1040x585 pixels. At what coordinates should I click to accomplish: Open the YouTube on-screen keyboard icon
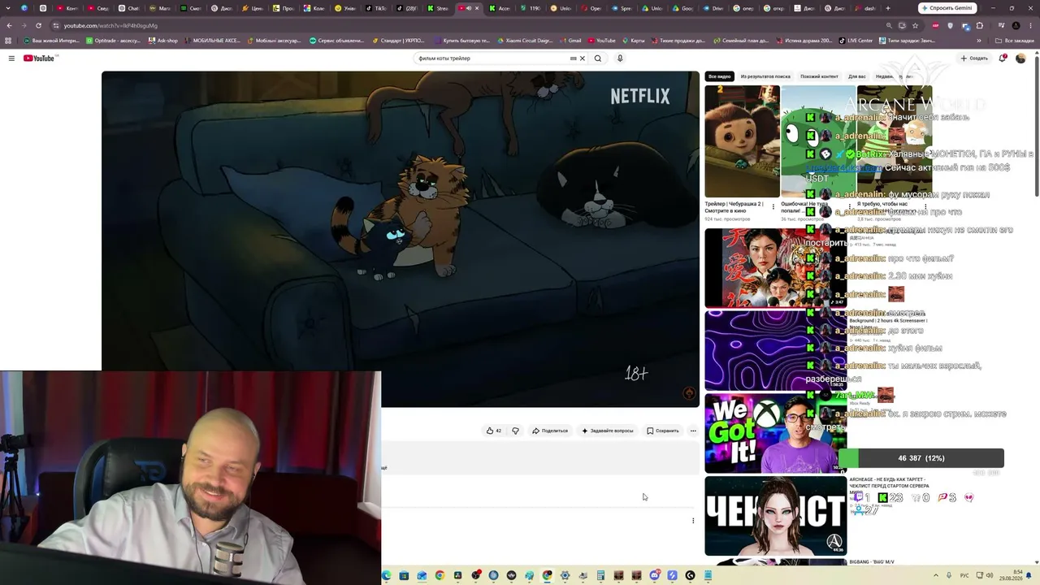point(573,58)
